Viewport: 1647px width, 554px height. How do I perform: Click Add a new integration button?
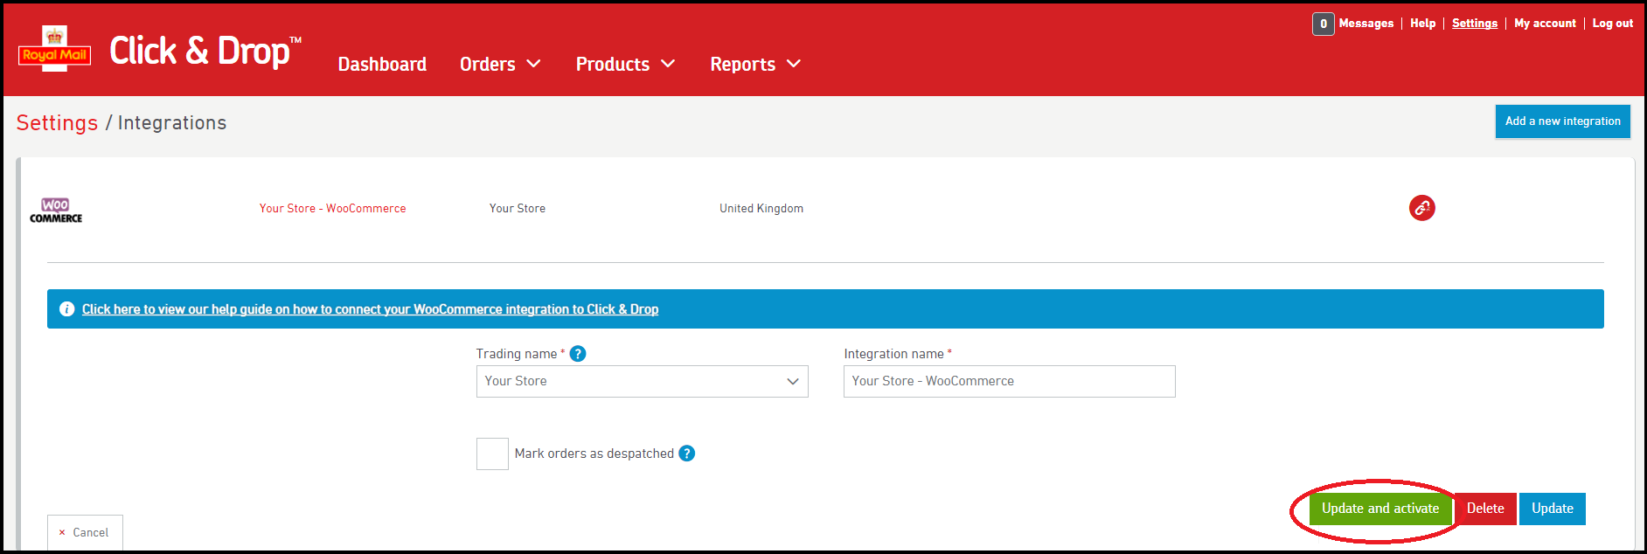[1562, 121]
